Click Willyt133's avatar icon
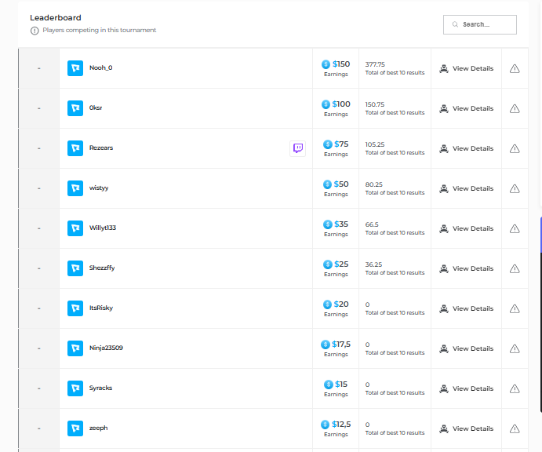The width and height of the screenshot is (542, 452). tap(75, 228)
